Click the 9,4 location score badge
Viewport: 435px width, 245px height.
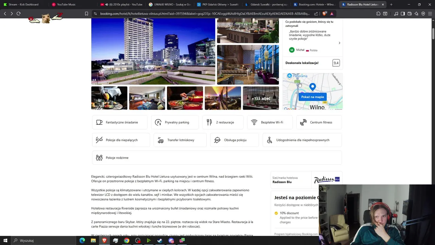pos(336,63)
